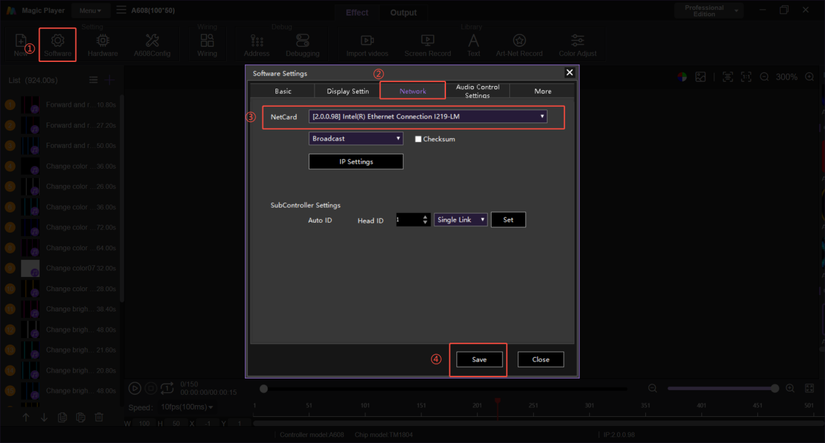The image size is (825, 443).
Task: Open the Color Adjust tool
Action: (578, 44)
